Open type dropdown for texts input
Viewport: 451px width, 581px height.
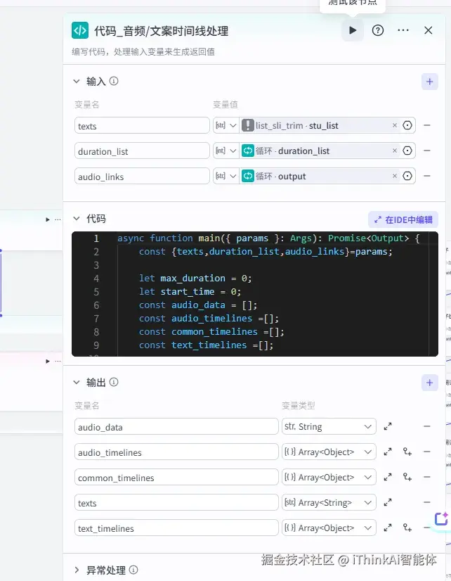[226, 126]
